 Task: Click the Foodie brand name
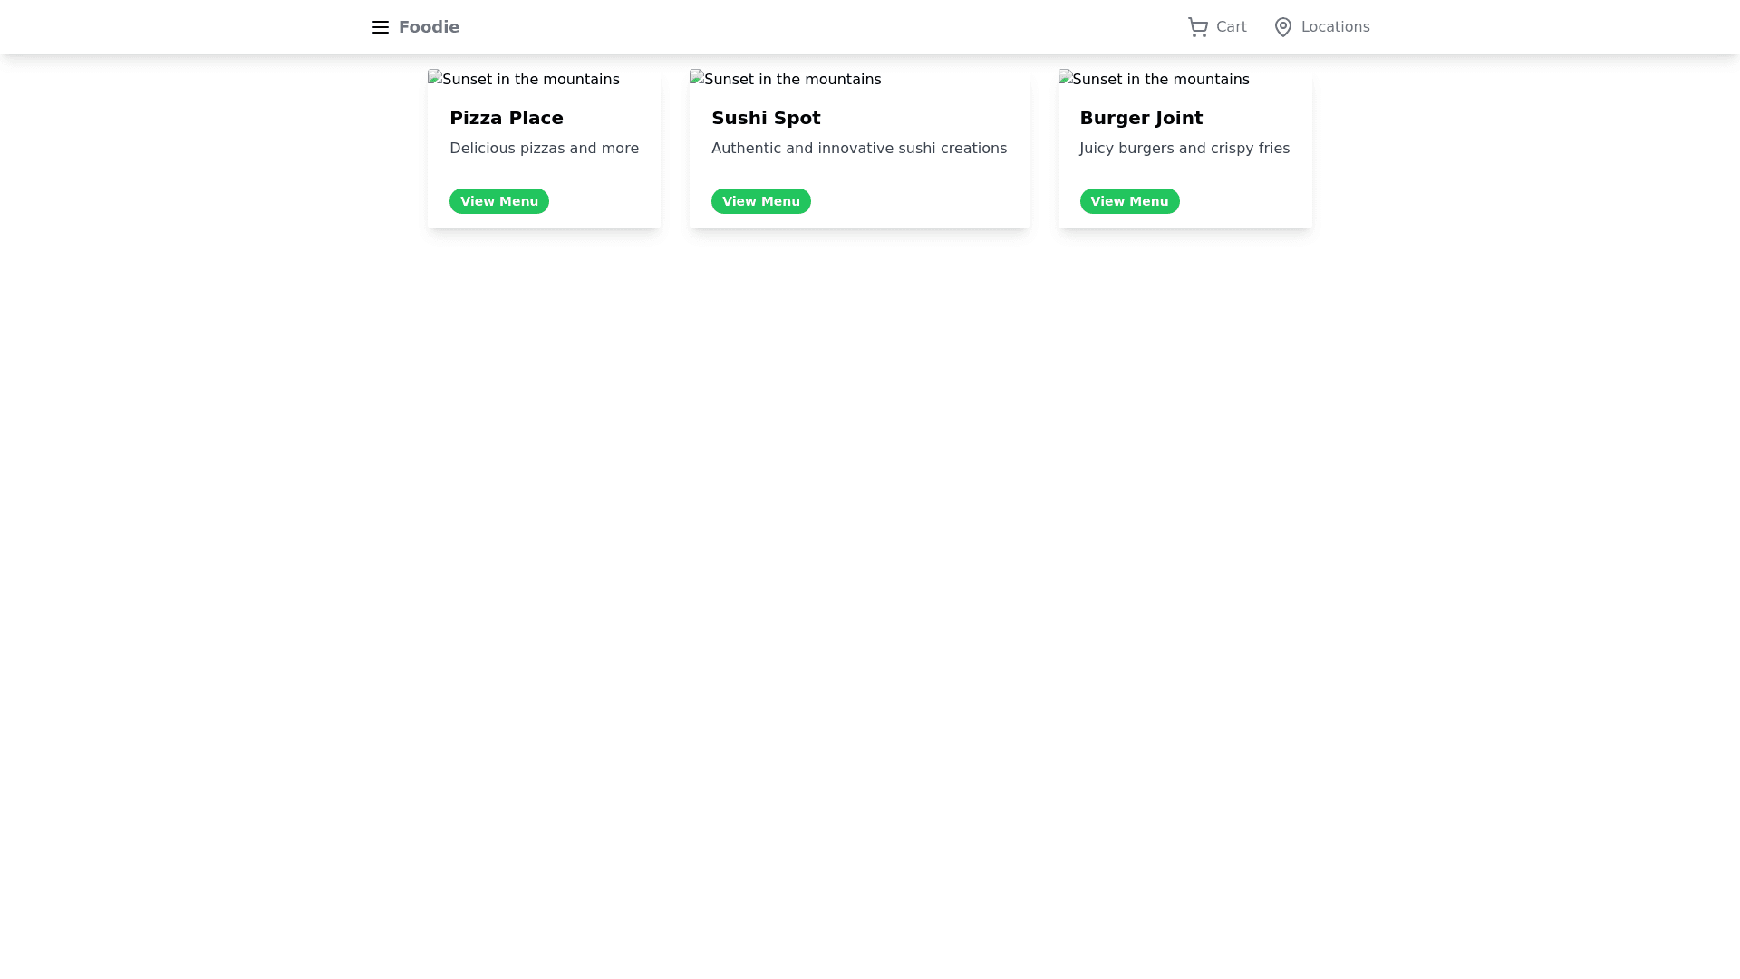pyautogui.click(x=429, y=27)
